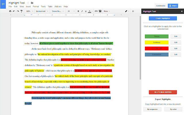
Task: Open the Add-ons menu
Action: click(58, 6)
